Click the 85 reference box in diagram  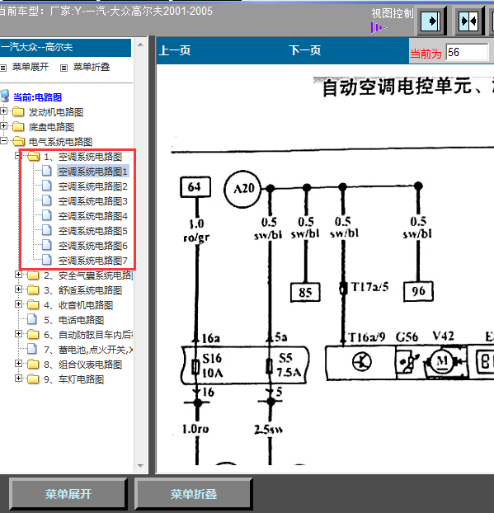coord(305,292)
